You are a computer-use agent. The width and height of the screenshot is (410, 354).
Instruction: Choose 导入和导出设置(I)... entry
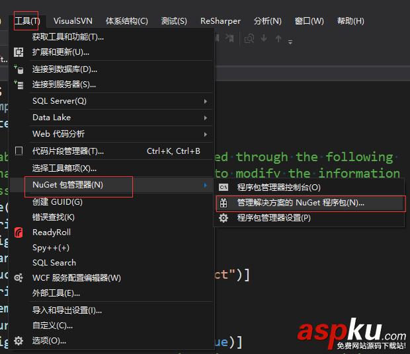pos(67,310)
